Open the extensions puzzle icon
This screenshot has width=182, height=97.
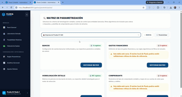pos(158,7)
